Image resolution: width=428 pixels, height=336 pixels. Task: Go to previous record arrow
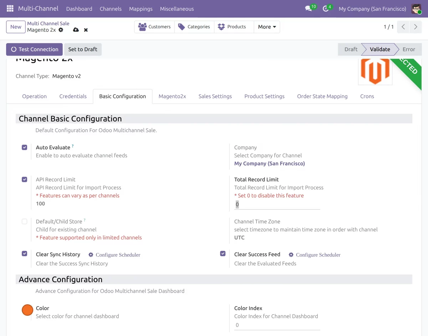coord(403,27)
